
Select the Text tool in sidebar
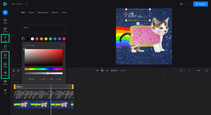5,38
